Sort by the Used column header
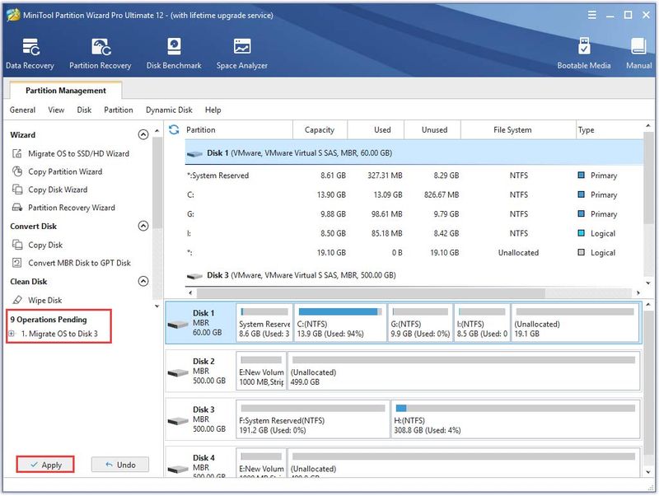The image size is (659, 496). [x=376, y=129]
